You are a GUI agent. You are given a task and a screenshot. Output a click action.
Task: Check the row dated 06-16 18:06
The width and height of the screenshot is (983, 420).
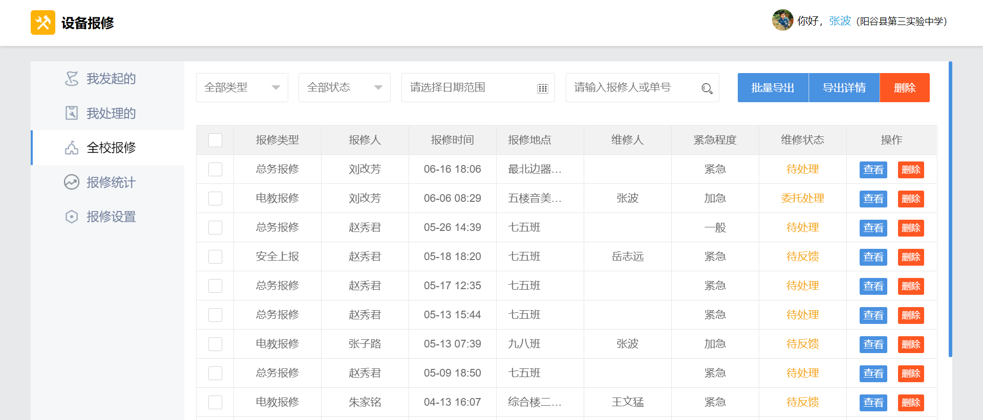tap(216, 169)
